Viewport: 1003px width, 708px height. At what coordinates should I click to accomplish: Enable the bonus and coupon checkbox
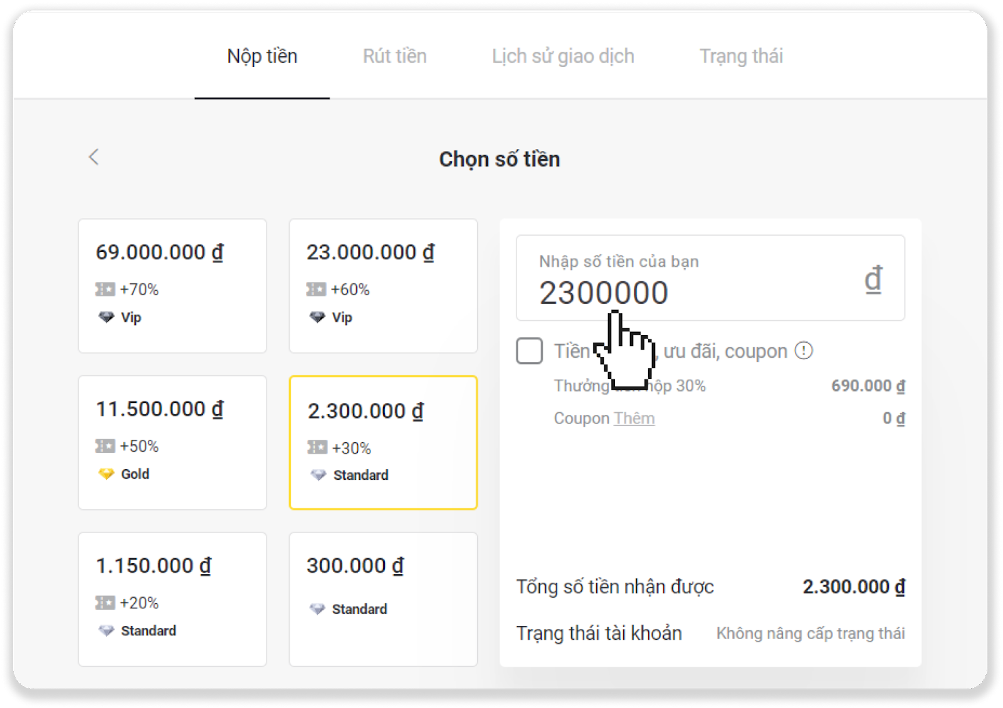coord(529,351)
